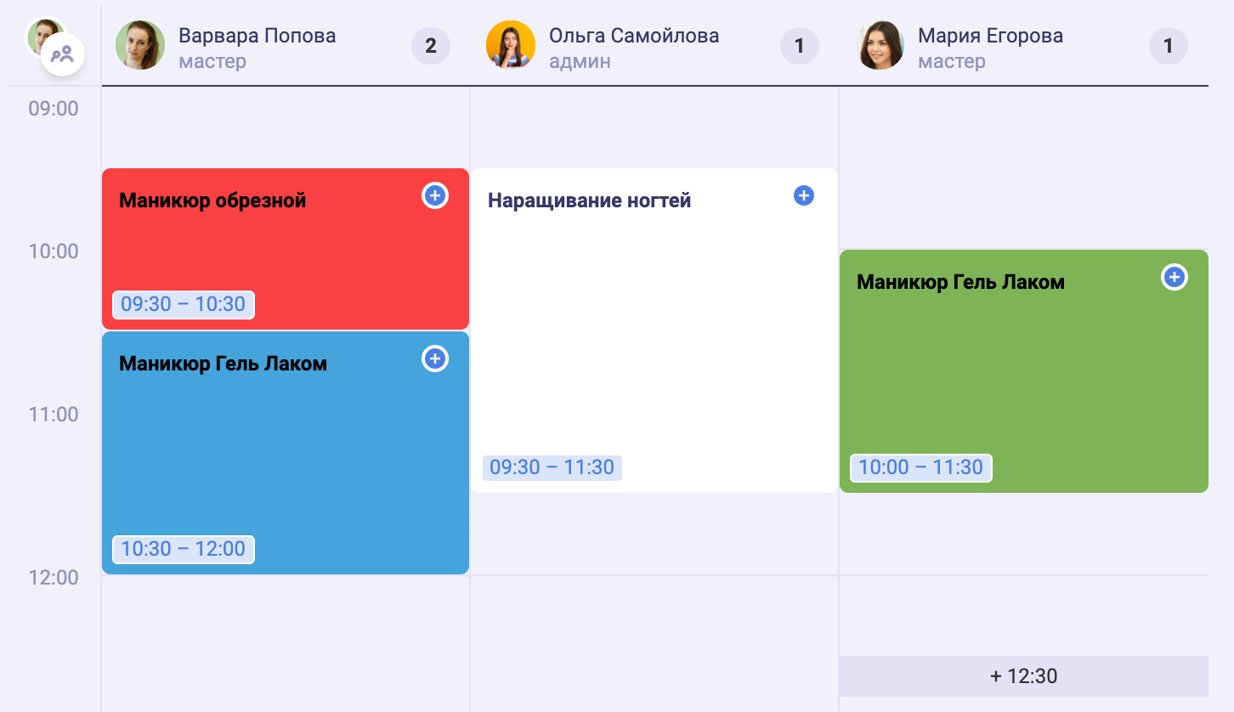Click Мария Егорова's appointment count badge
1234x712 pixels.
(1169, 46)
